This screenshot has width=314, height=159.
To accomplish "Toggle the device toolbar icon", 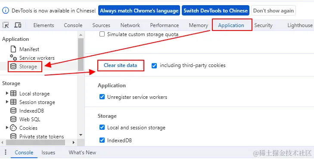I will click(x=18, y=25).
